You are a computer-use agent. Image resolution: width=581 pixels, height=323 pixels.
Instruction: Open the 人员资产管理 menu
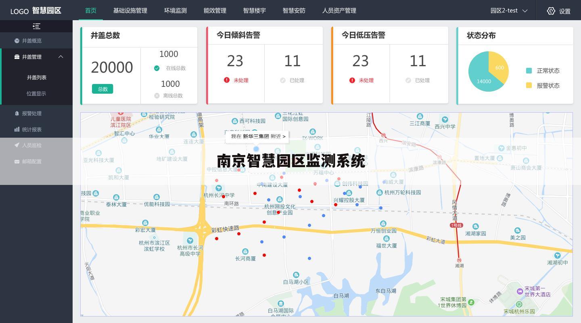[x=339, y=10]
